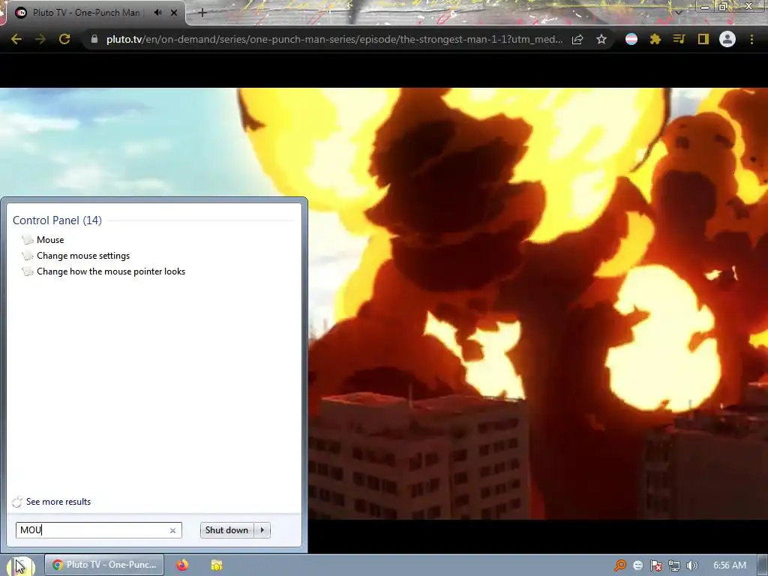The height and width of the screenshot is (576, 768).
Task: Open the Mouse control panel result
Action: pyautogui.click(x=50, y=240)
